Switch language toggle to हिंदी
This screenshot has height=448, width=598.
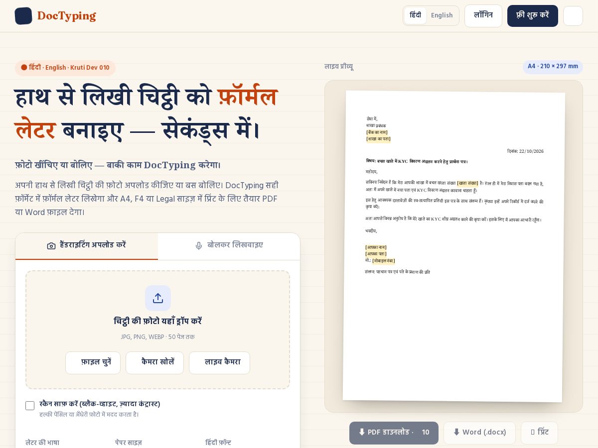point(416,15)
